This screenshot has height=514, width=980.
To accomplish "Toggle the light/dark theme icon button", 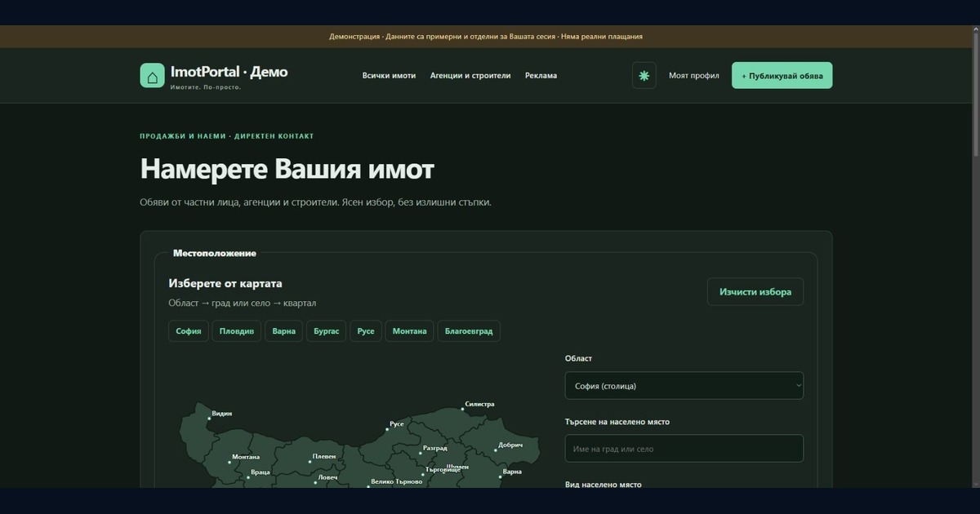I will tap(644, 75).
